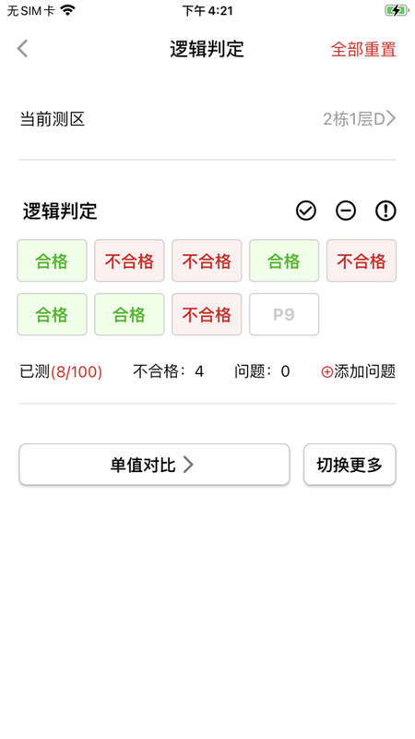
Task: Tap 切换更多 button
Action: point(350,465)
